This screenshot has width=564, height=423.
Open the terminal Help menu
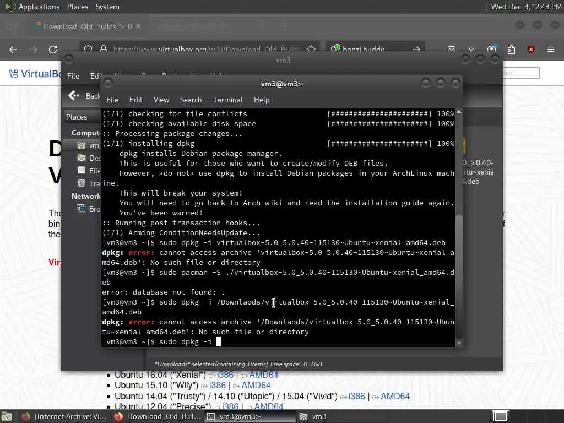coord(262,100)
